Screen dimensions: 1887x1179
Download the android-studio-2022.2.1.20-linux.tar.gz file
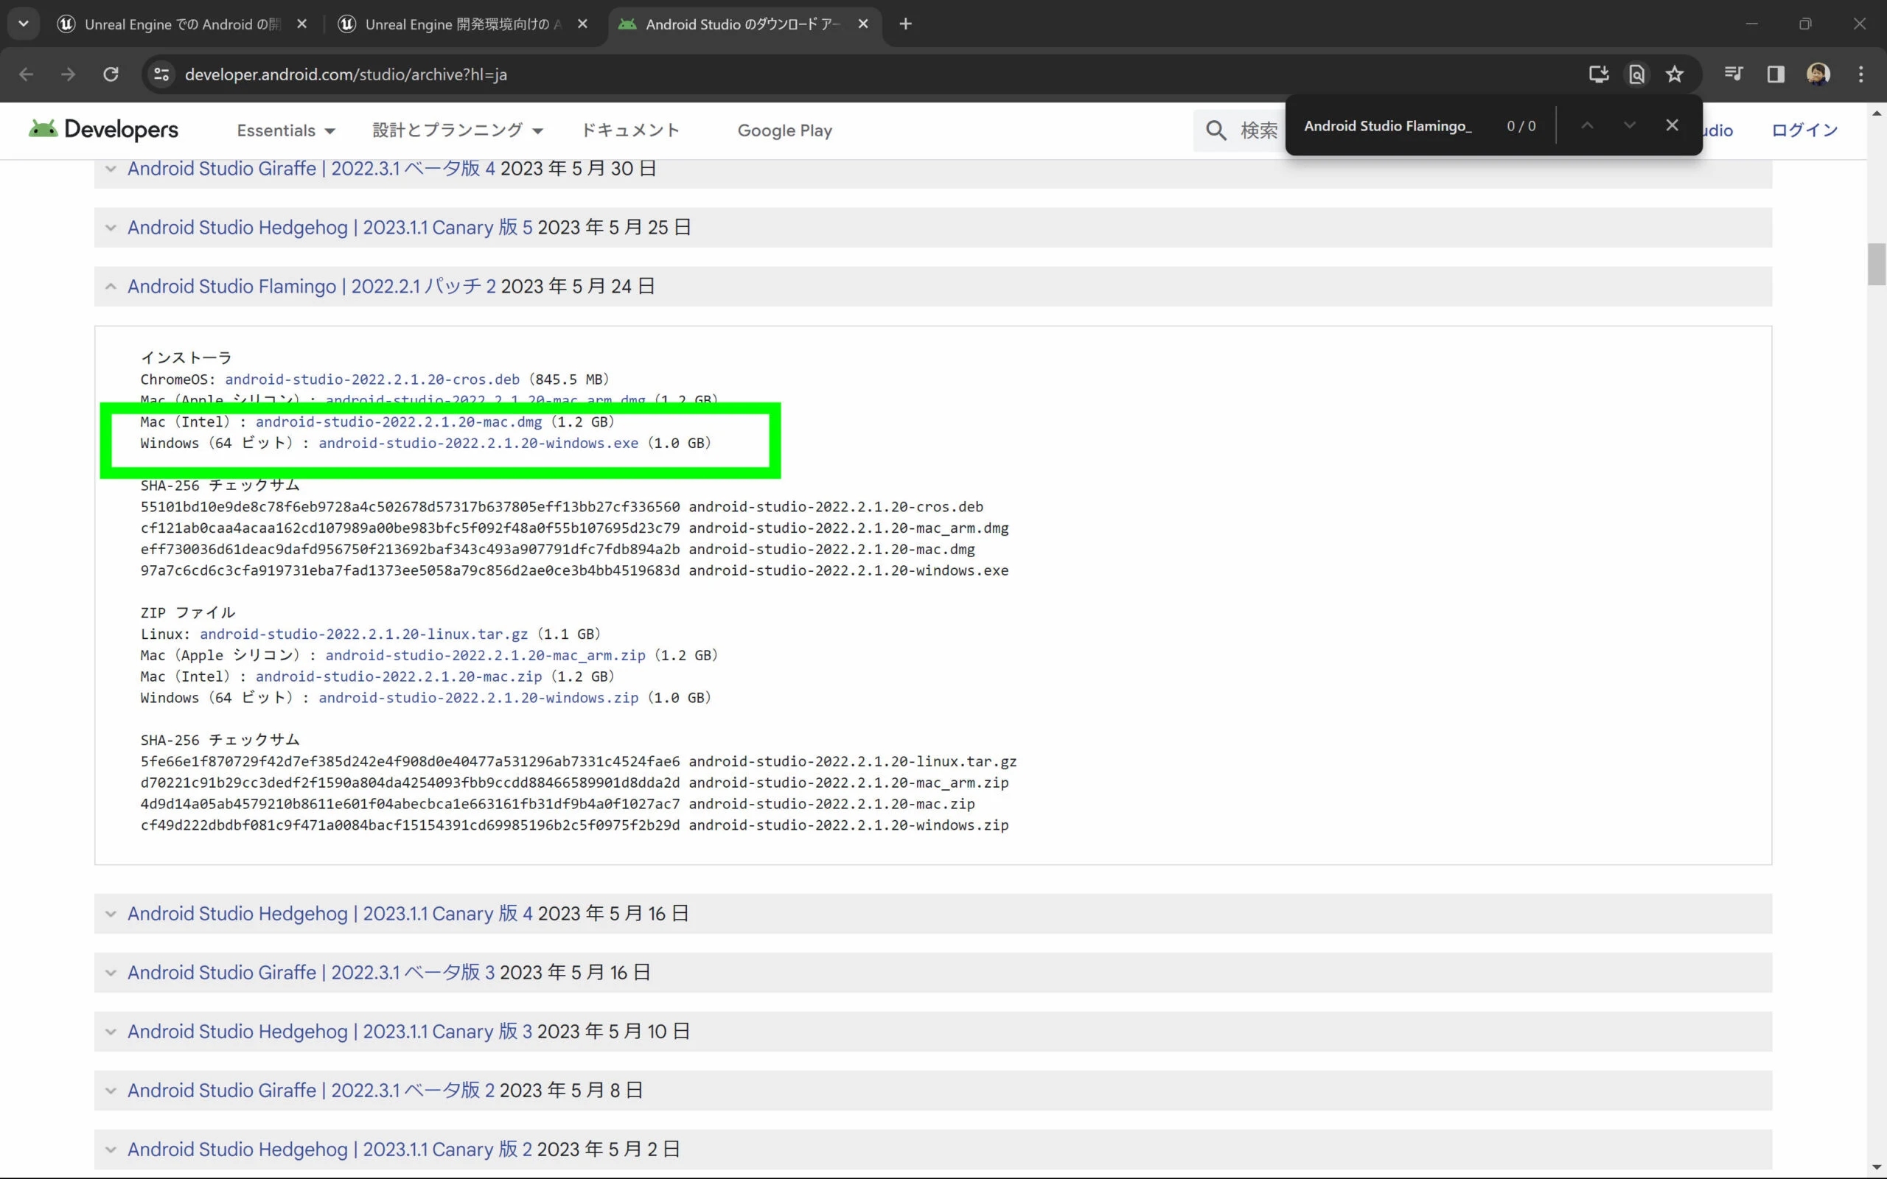coord(363,634)
